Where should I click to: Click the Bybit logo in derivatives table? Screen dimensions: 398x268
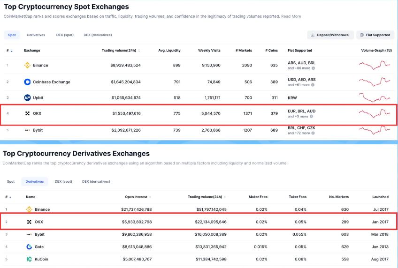[x=29, y=234]
